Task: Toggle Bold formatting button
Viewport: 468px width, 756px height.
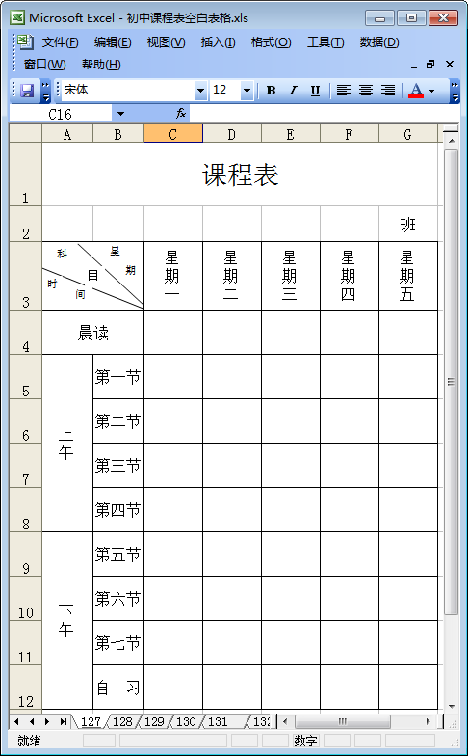Action: (272, 91)
